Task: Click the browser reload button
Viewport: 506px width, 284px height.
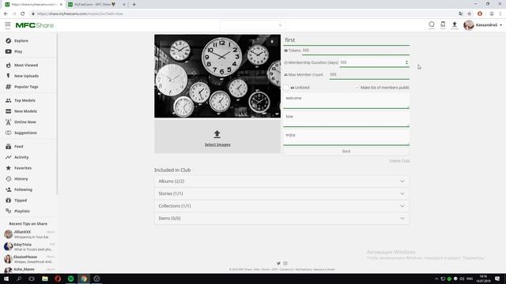Action: 23,14
